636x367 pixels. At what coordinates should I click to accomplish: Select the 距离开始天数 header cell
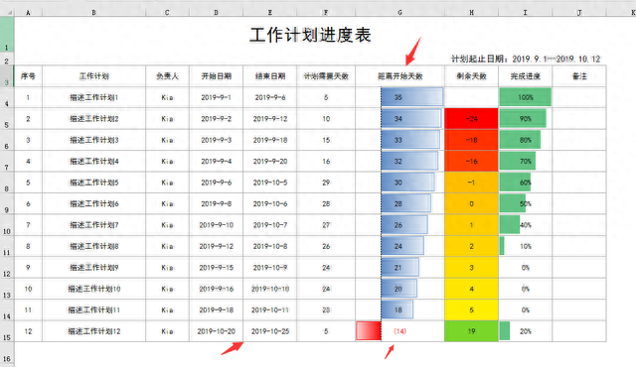coord(399,76)
